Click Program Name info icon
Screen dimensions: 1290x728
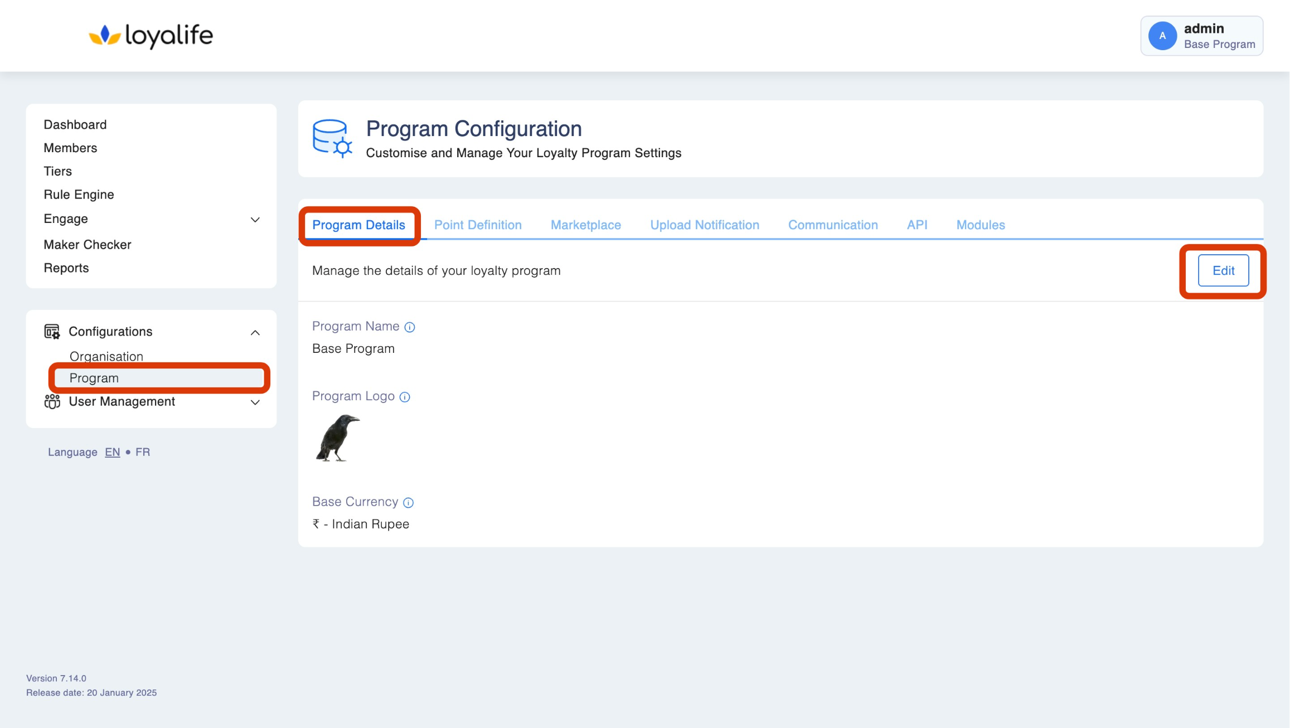(x=410, y=327)
